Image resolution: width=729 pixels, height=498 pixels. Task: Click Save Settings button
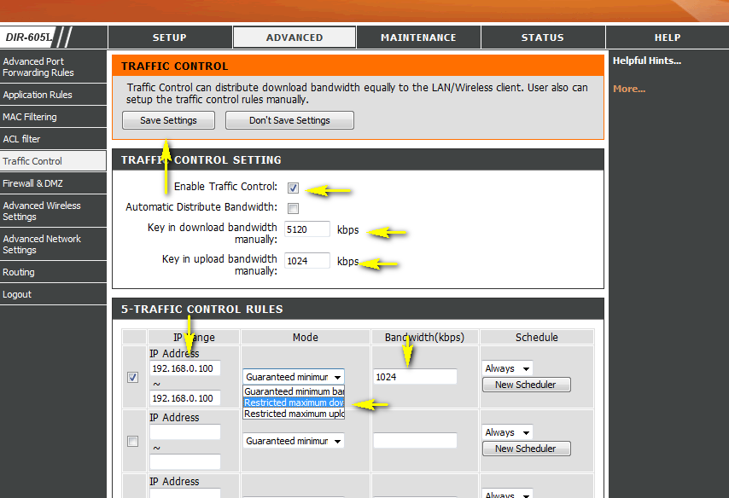pyautogui.click(x=168, y=120)
